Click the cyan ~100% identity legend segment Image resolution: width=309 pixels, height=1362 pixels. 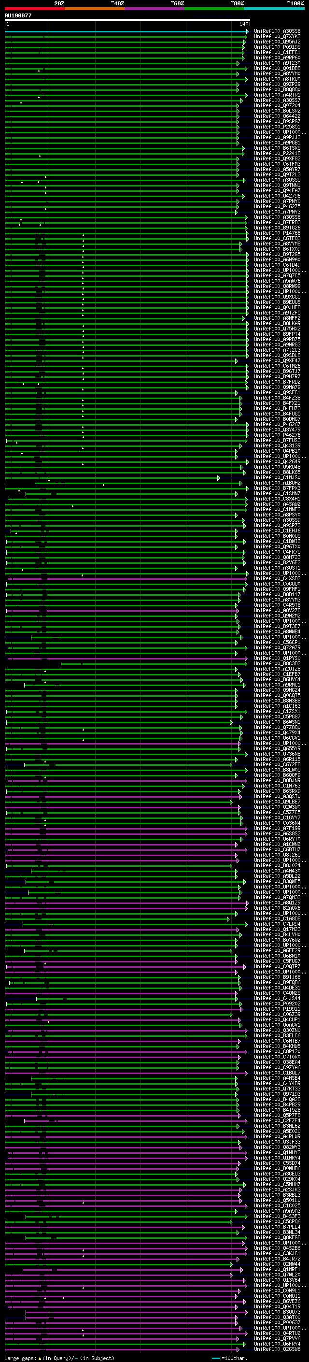(274, 9)
